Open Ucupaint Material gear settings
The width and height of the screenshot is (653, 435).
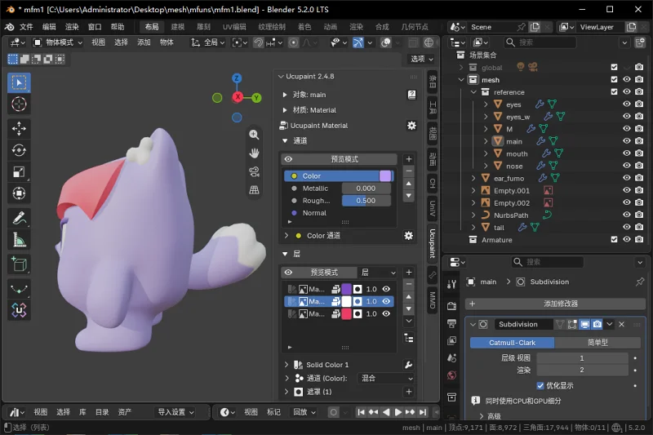click(411, 126)
